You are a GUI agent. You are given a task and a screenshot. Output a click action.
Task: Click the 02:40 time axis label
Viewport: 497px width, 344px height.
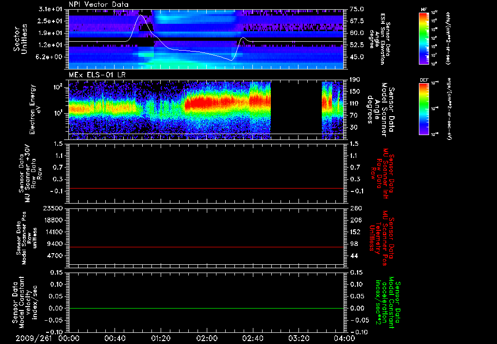(x=252, y=338)
